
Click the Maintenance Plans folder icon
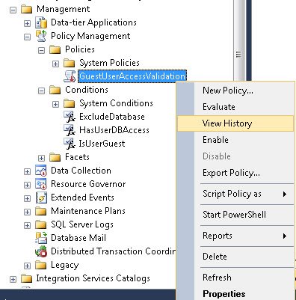pos(41,211)
